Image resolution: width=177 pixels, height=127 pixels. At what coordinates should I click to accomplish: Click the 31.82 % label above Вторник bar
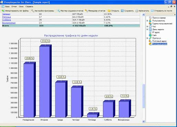click(x=45, y=41)
